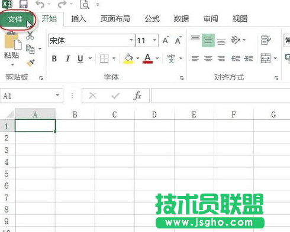Screen dimensions: 290x232
Task: Click Decrease Font Size icon
Action: pos(178,40)
